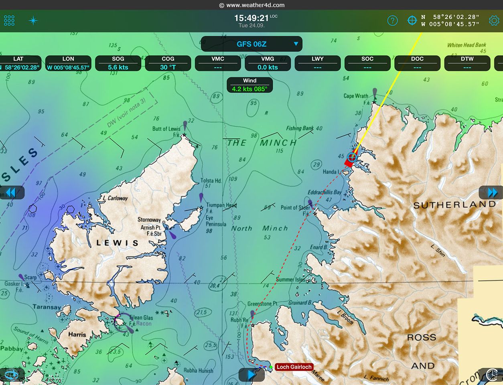Open the grid menu icon

click(9, 20)
